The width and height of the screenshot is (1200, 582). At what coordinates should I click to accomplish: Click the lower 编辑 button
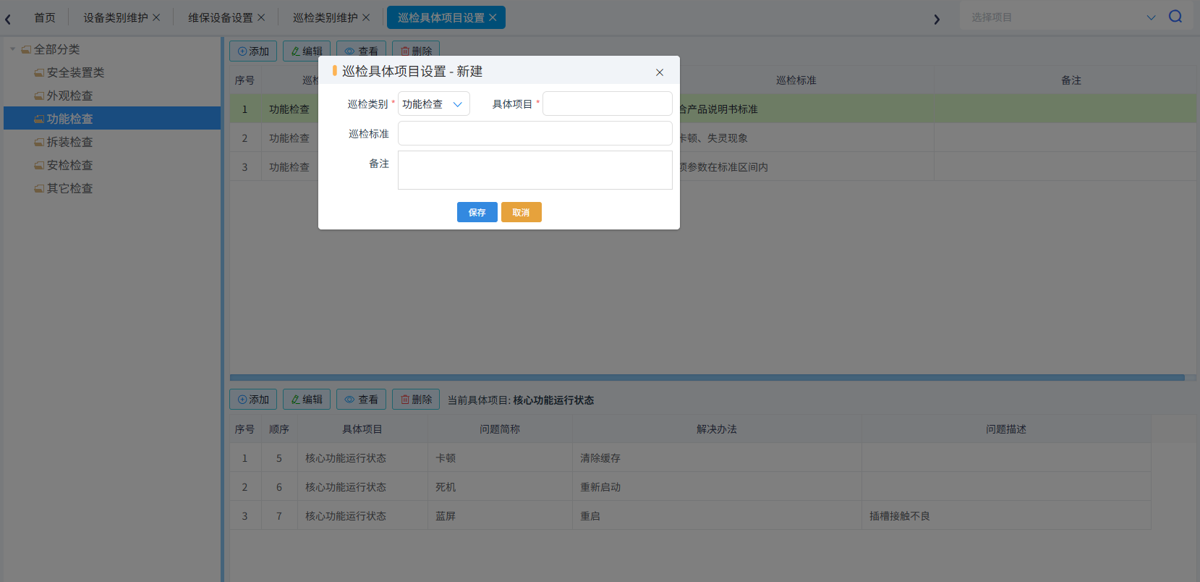307,400
